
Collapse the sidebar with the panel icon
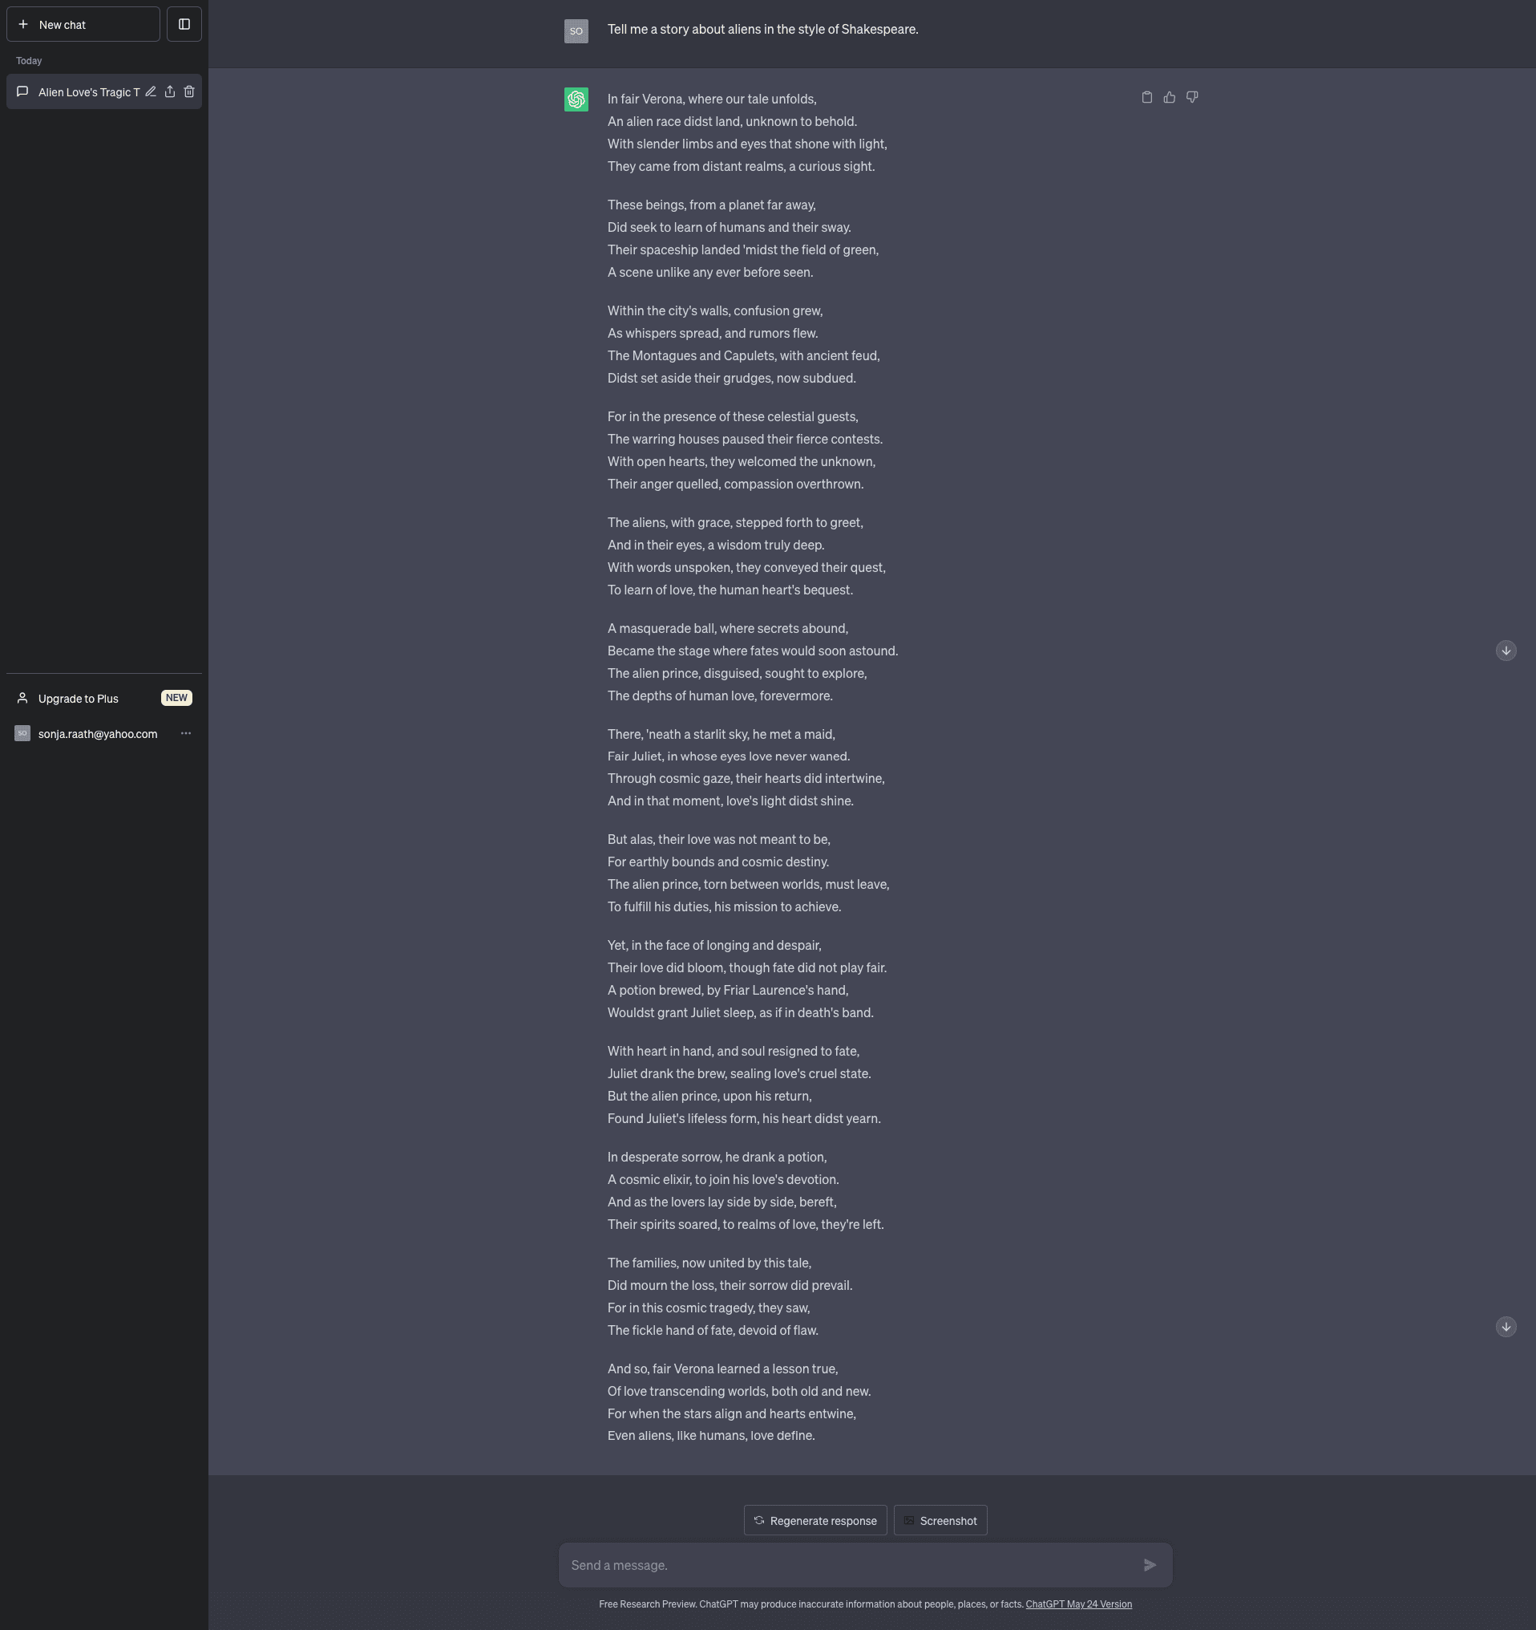pos(184,25)
